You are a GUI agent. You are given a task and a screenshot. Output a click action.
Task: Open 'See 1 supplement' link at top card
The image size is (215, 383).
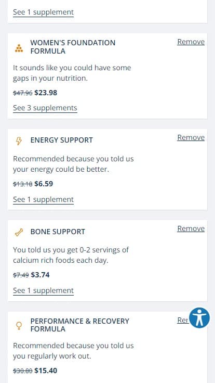pyautogui.click(x=44, y=12)
